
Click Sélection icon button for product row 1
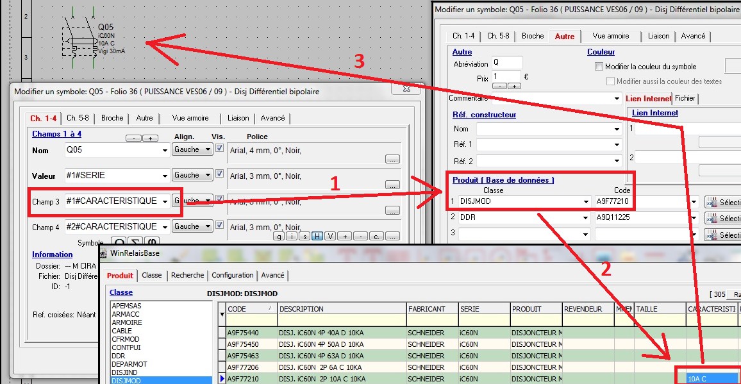pyautogui.click(x=722, y=202)
